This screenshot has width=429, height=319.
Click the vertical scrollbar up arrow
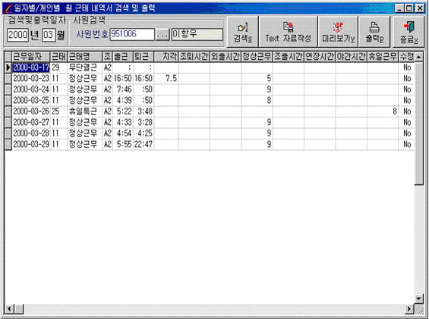click(418, 57)
